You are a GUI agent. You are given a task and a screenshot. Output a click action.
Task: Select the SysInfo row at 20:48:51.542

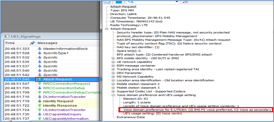click(x=52, y=75)
